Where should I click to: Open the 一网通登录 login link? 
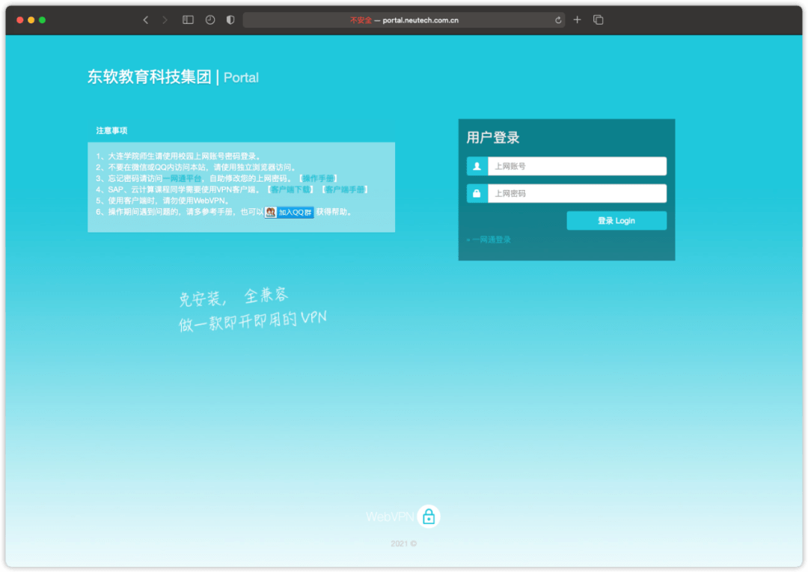click(x=492, y=240)
